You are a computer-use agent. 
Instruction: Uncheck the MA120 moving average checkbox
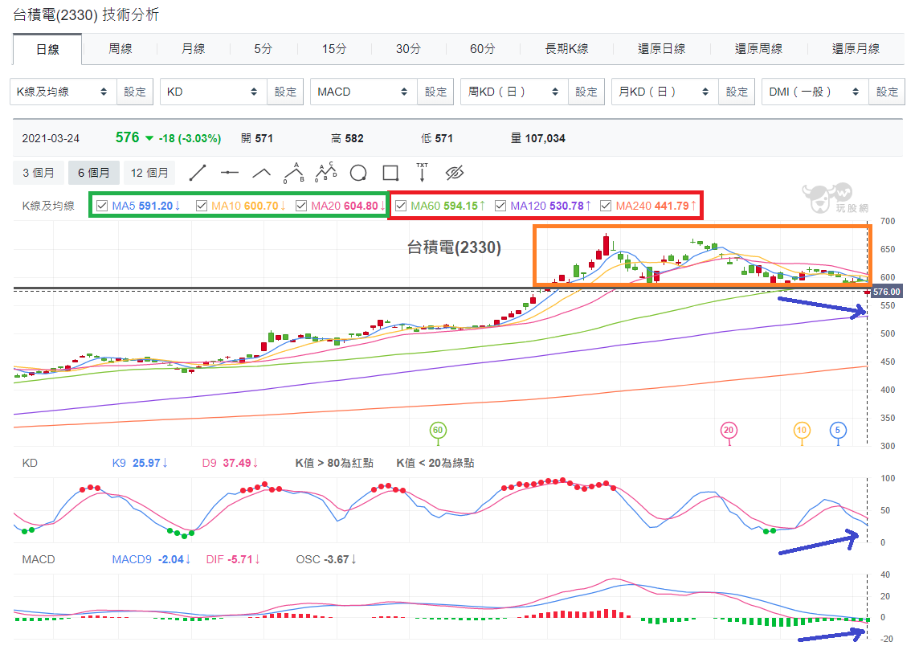(500, 206)
